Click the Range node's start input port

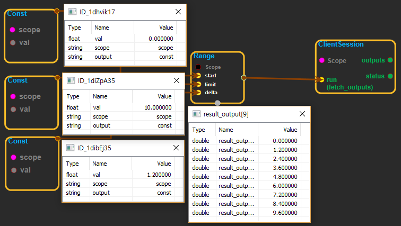click(x=198, y=76)
